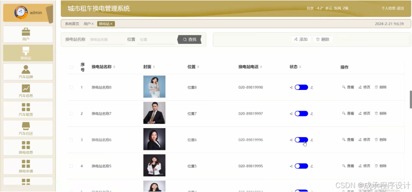Open the 汽车归还 shop icon
Image resolution: width=412 pixels, height=192 pixels.
pos(26,126)
